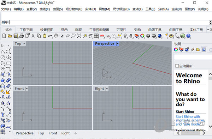Select the Box solid tool in the left sidebar
Screen dimensions: 212x139
click(x=3, y=80)
